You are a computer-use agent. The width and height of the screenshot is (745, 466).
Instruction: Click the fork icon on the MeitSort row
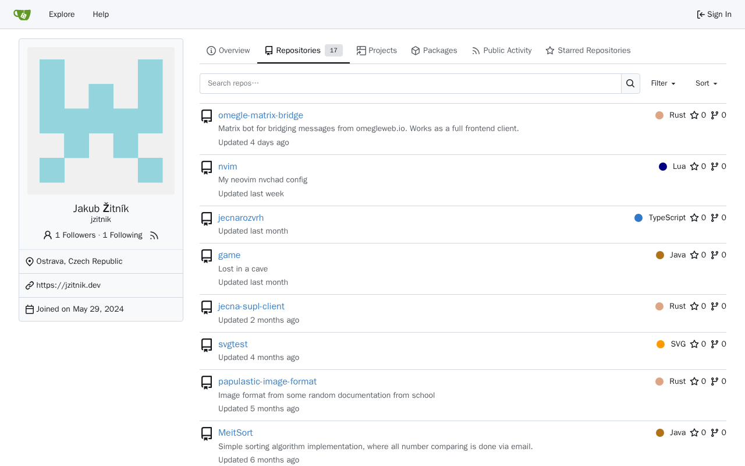tap(715, 433)
